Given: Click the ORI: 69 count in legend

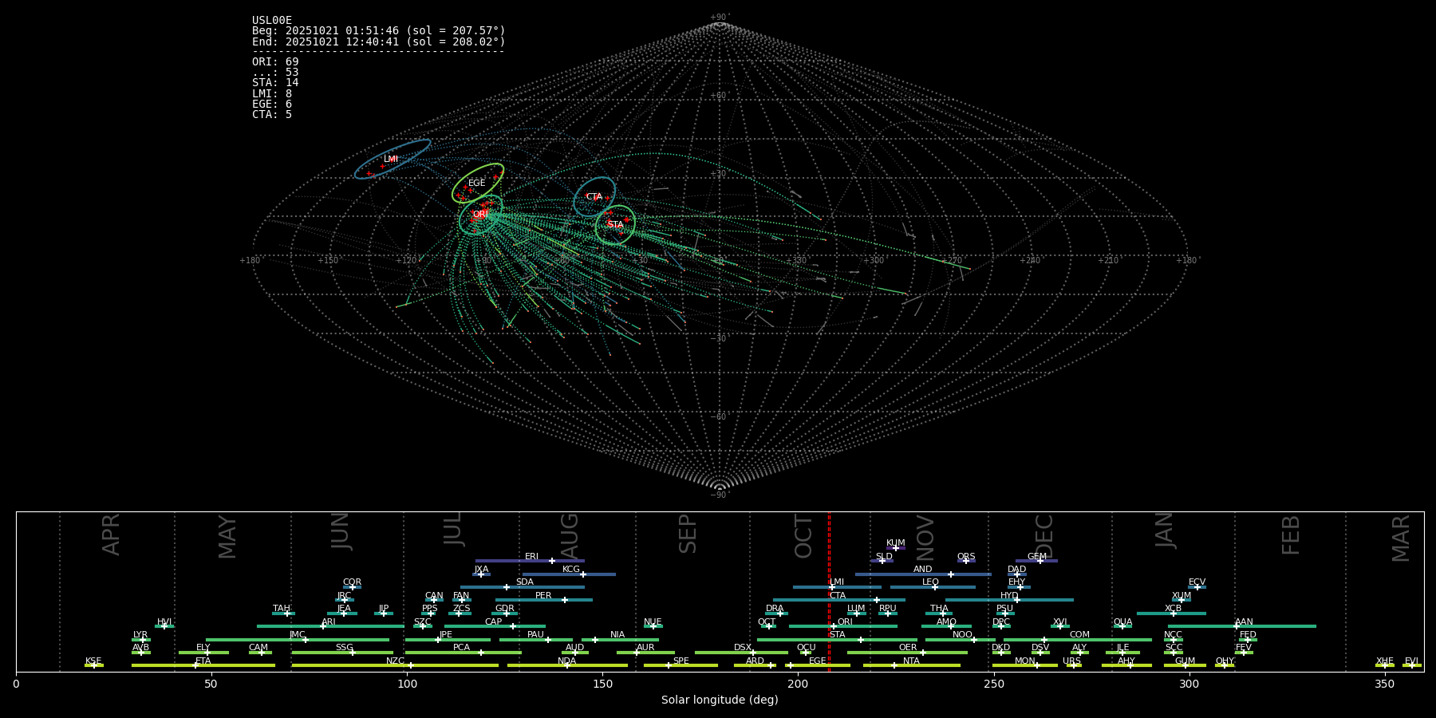Looking at the screenshot, I should coord(275,62).
